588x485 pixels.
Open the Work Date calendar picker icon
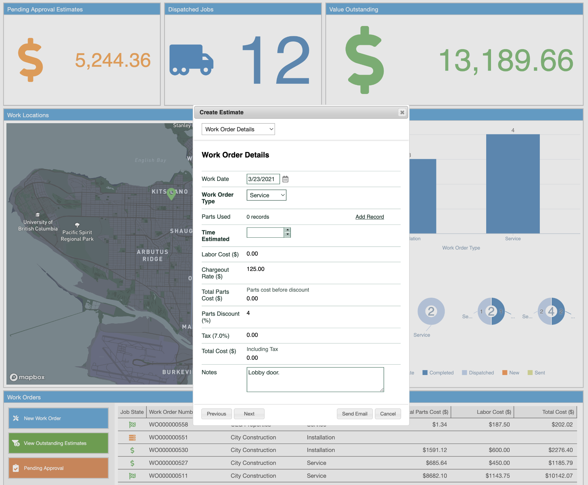click(x=285, y=179)
